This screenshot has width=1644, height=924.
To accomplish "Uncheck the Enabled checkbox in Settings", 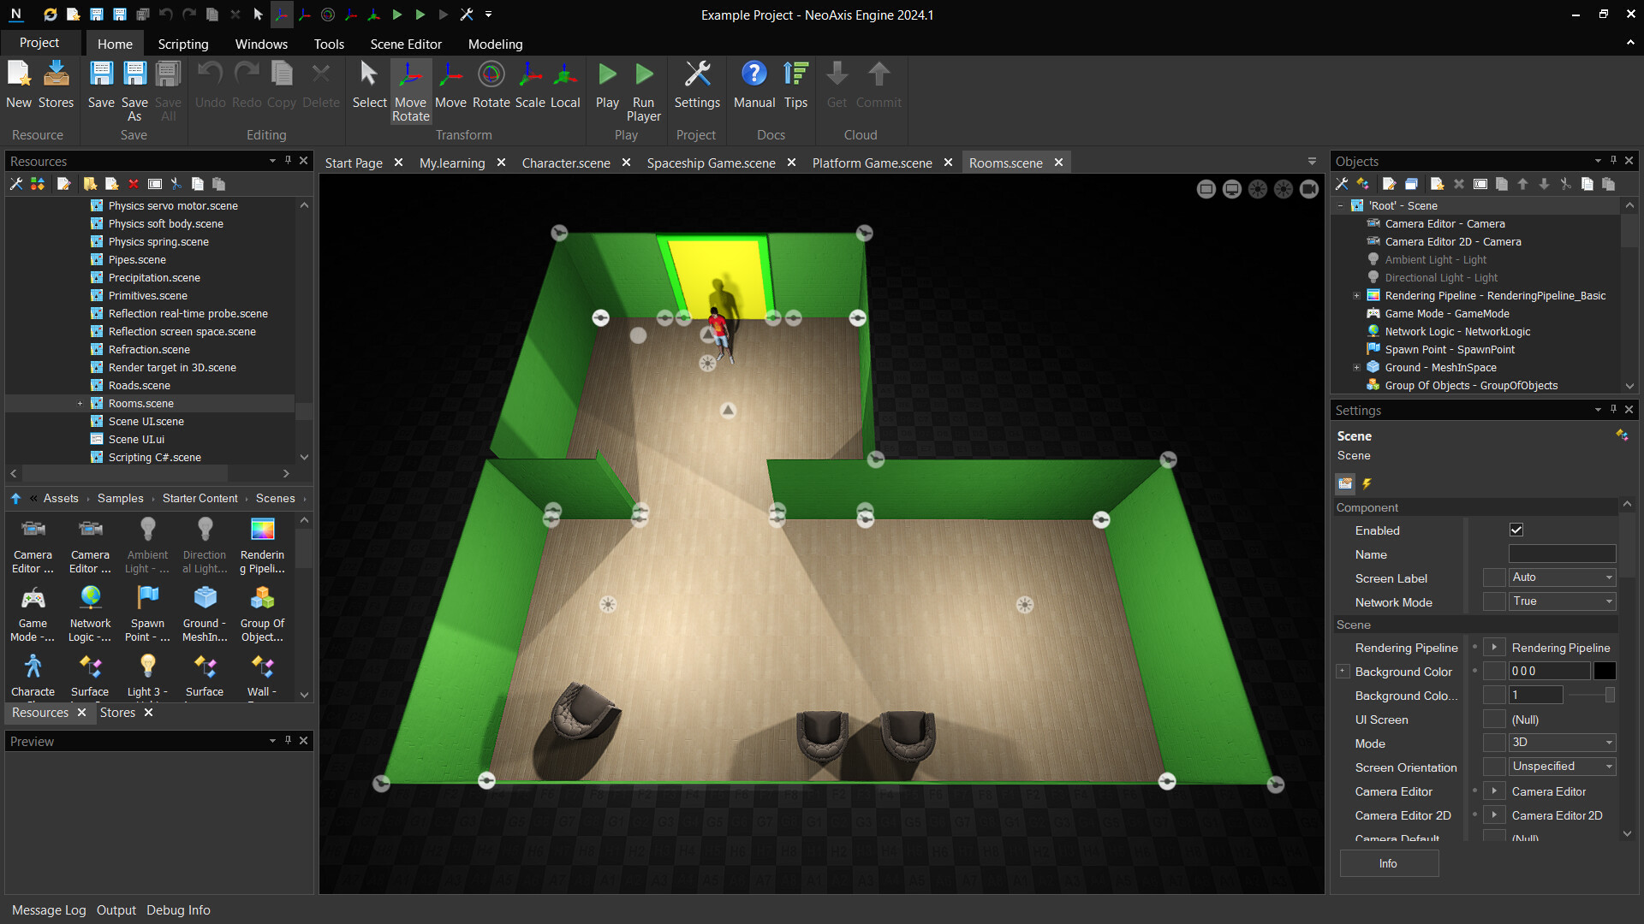I will (1516, 530).
